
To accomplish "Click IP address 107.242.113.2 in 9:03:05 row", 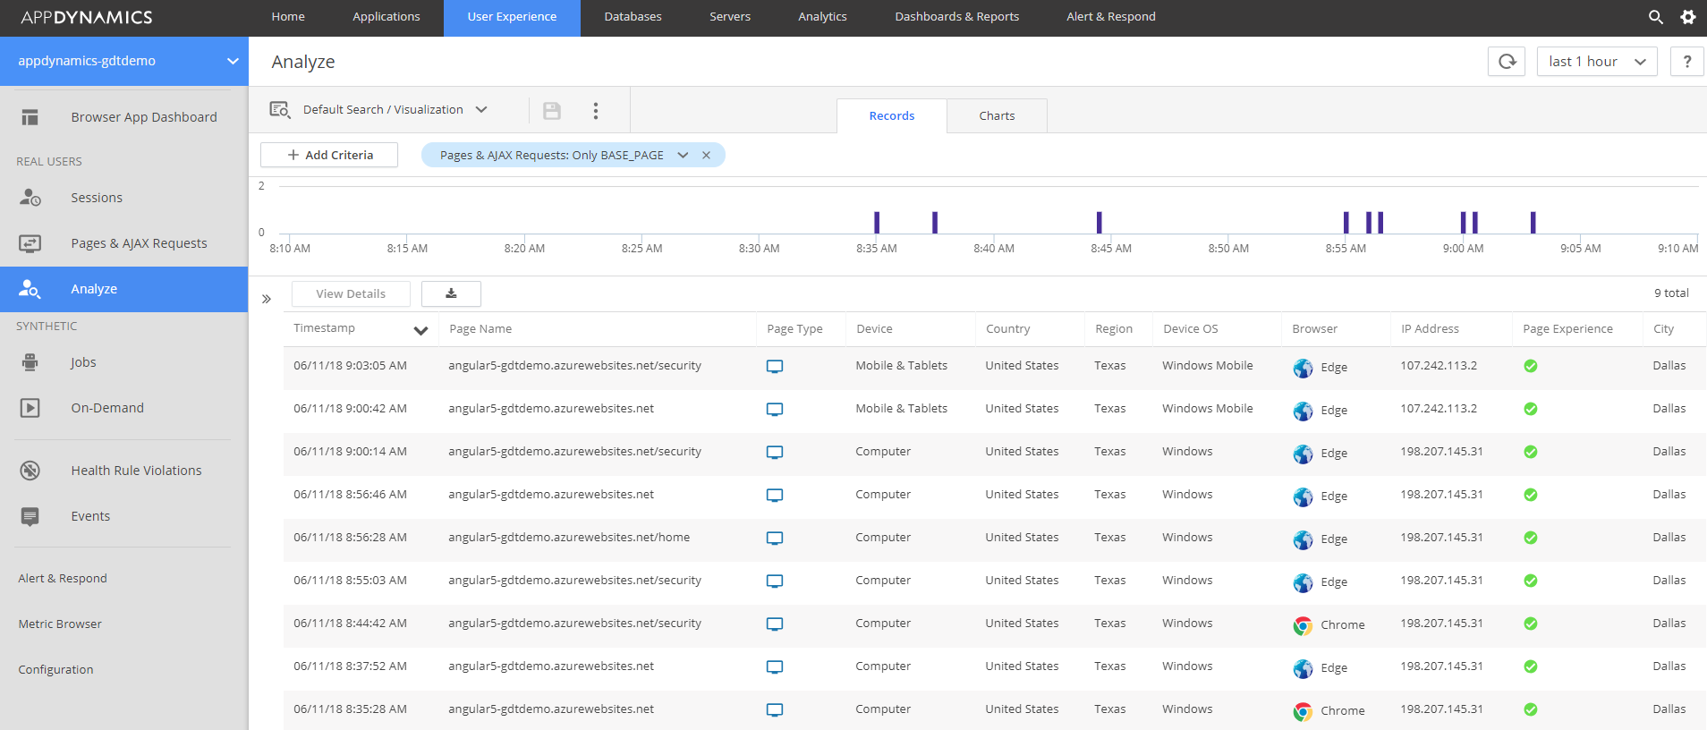I will (x=1439, y=366).
